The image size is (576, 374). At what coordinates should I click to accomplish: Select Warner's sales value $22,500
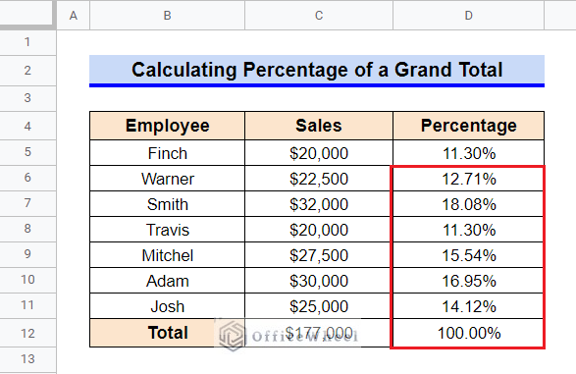[319, 179]
